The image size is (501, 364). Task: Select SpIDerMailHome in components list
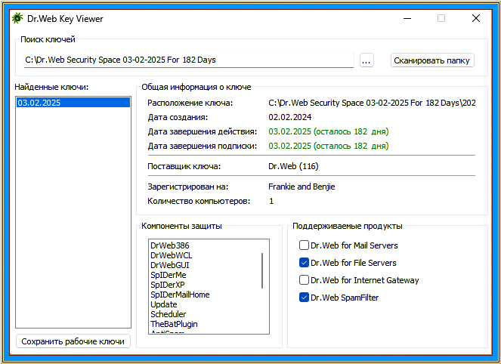point(180,295)
